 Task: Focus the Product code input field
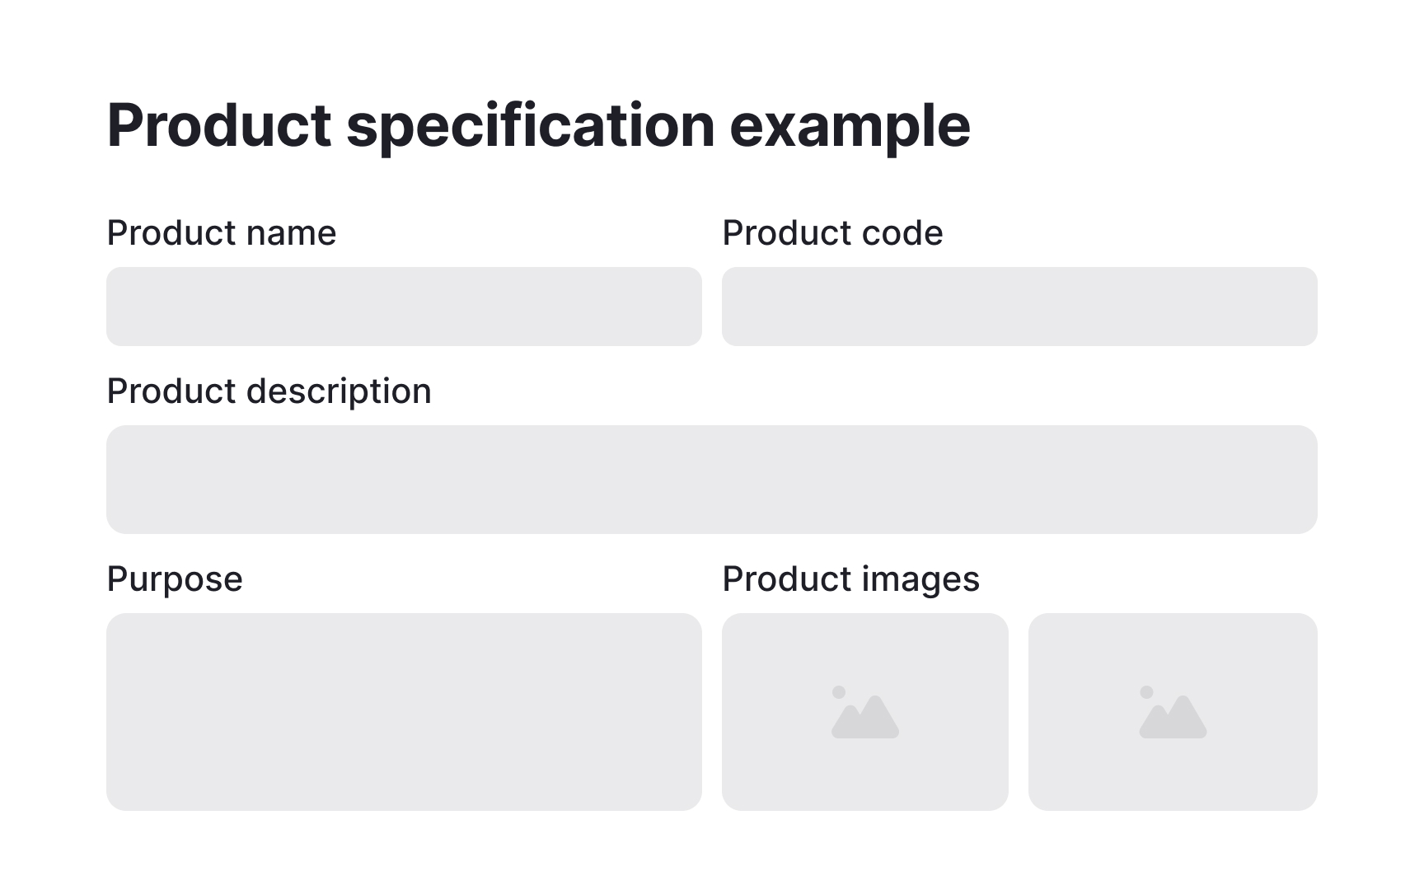click(1019, 307)
